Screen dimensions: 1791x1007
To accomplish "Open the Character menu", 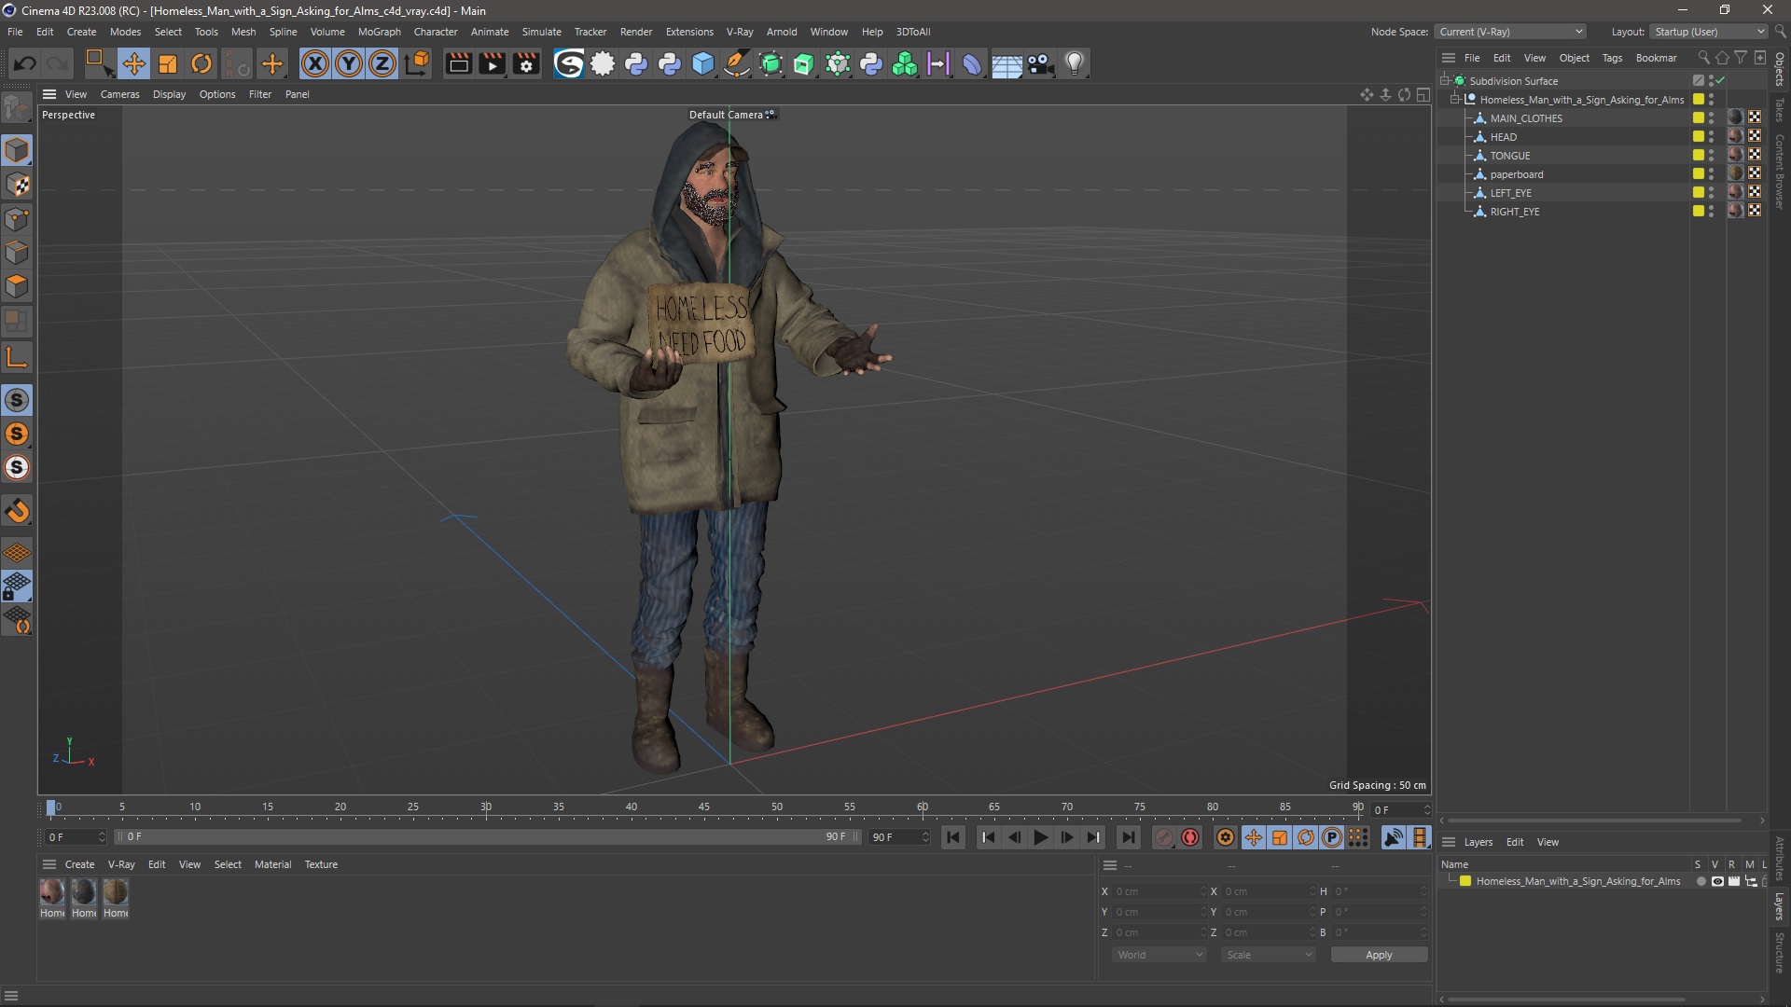I will pos(436,32).
